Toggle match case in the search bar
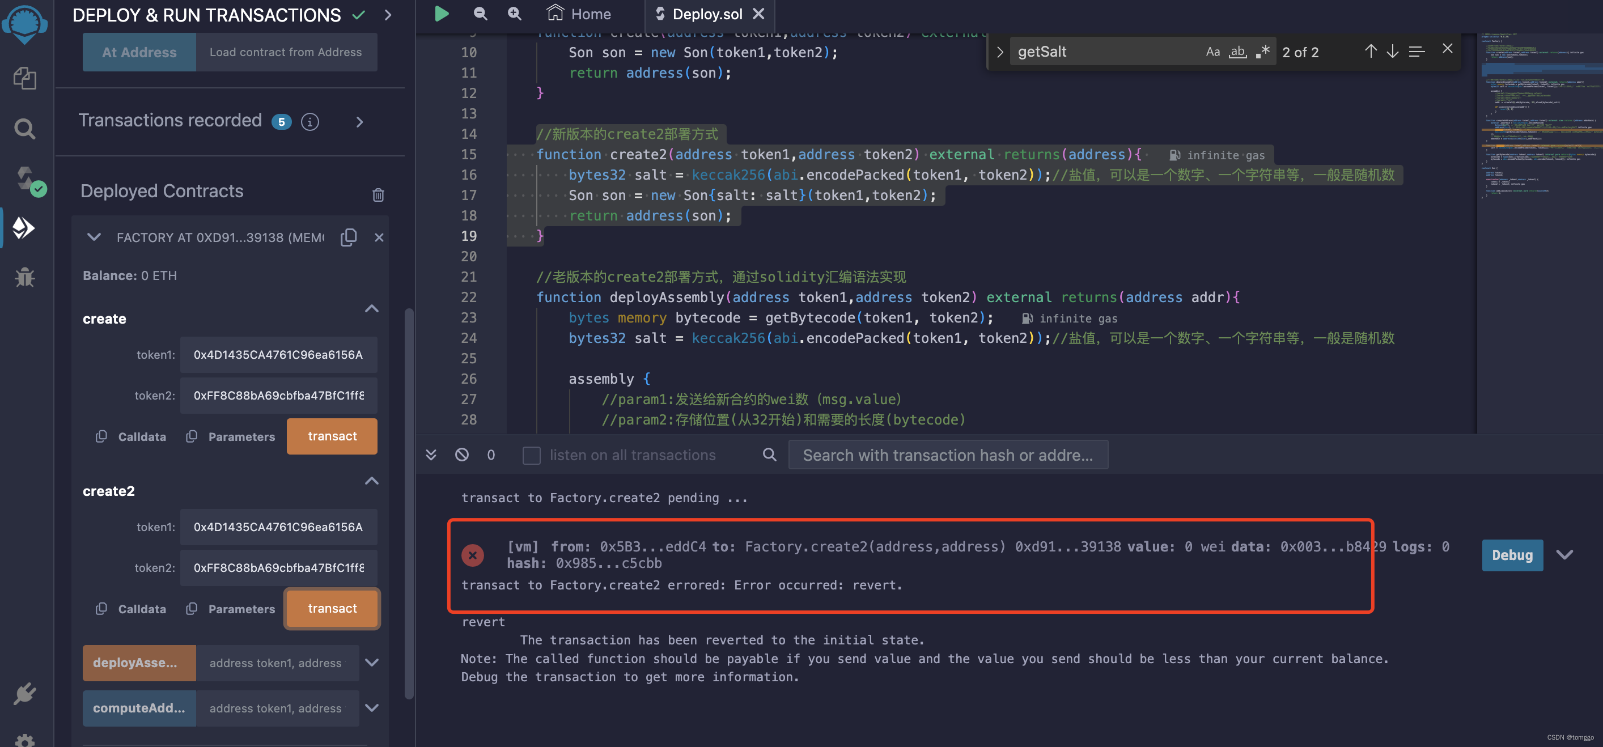The width and height of the screenshot is (1603, 747). [1213, 52]
